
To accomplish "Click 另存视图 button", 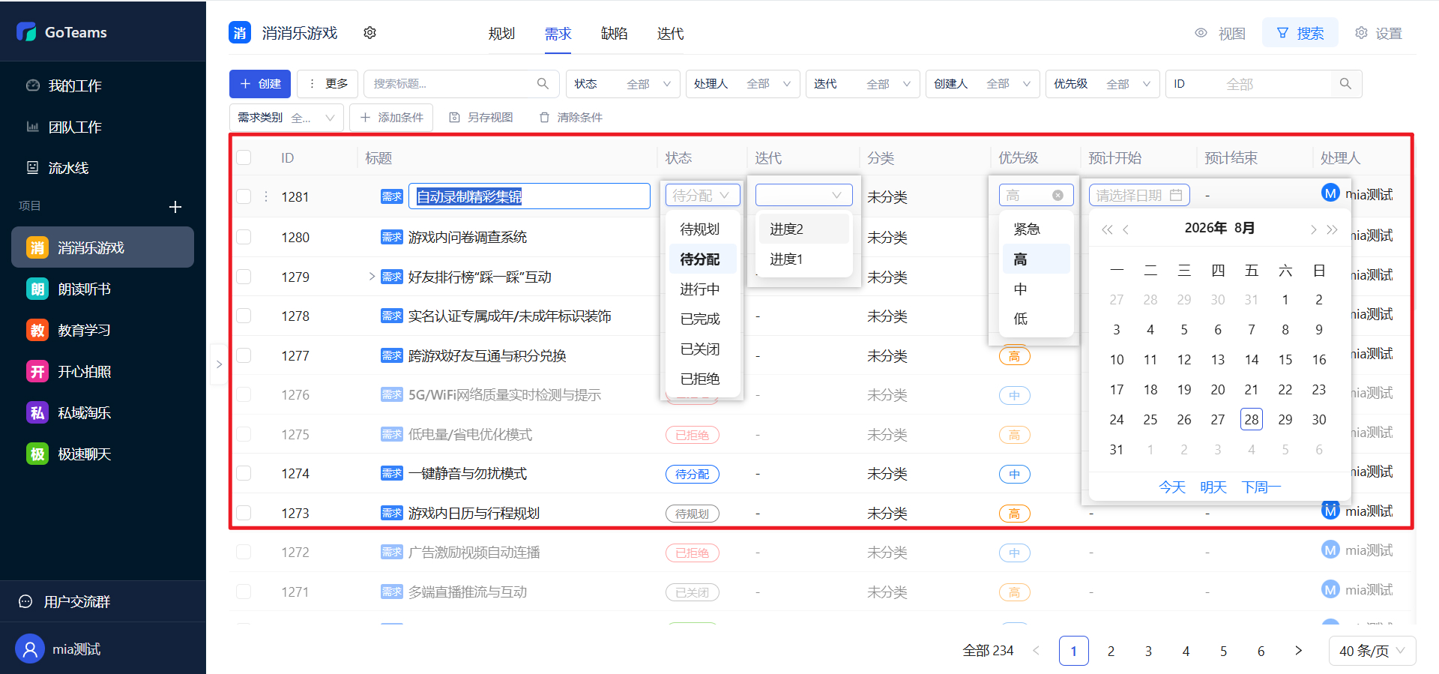I will click(x=480, y=118).
